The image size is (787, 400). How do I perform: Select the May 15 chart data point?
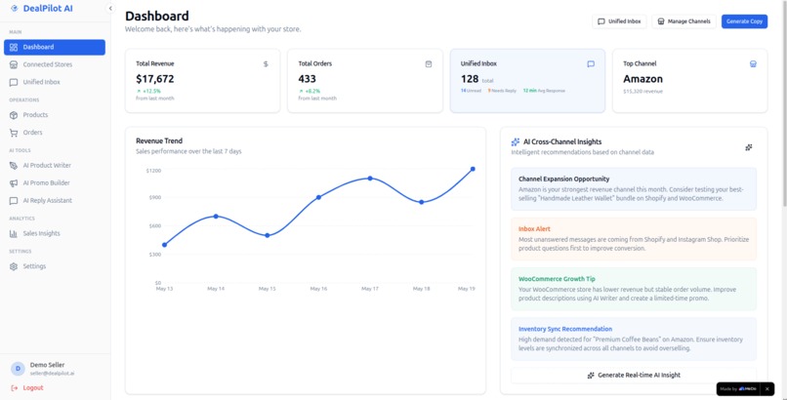pos(267,235)
